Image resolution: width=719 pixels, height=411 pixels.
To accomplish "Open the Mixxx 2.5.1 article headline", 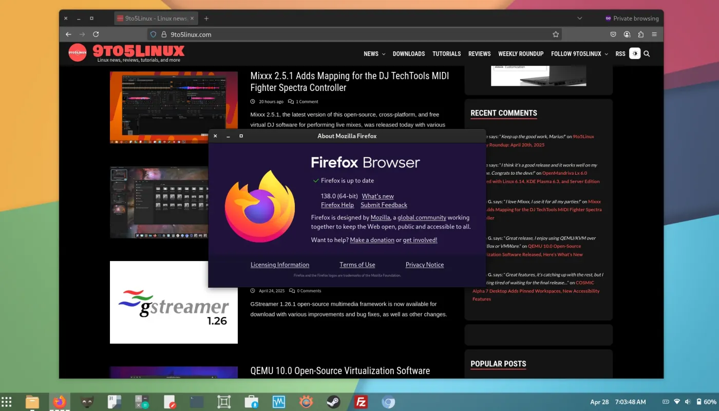I will pos(350,82).
